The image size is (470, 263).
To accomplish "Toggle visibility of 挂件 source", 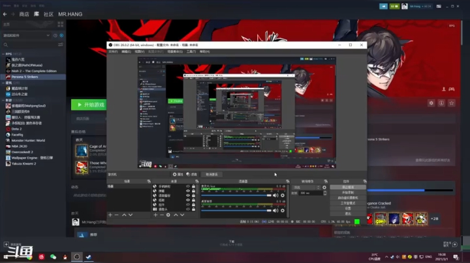I will click(x=188, y=204).
